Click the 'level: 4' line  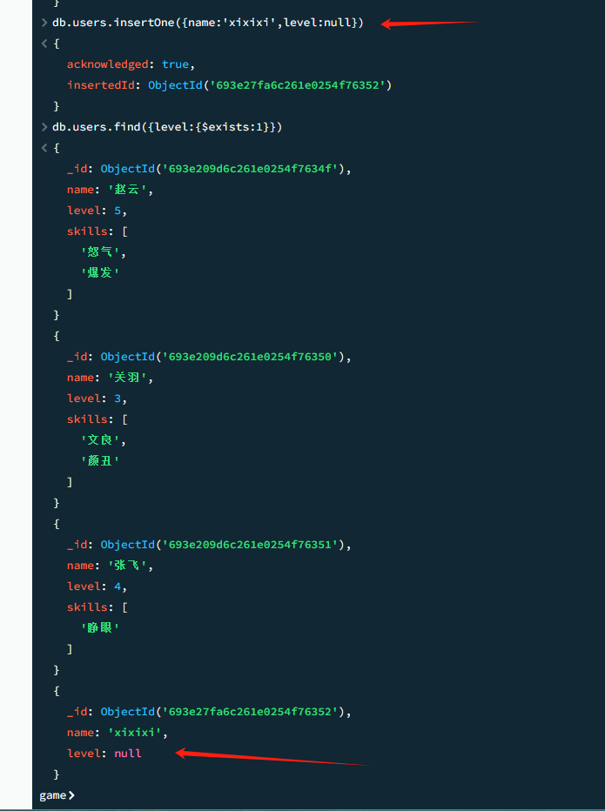point(97,586)
